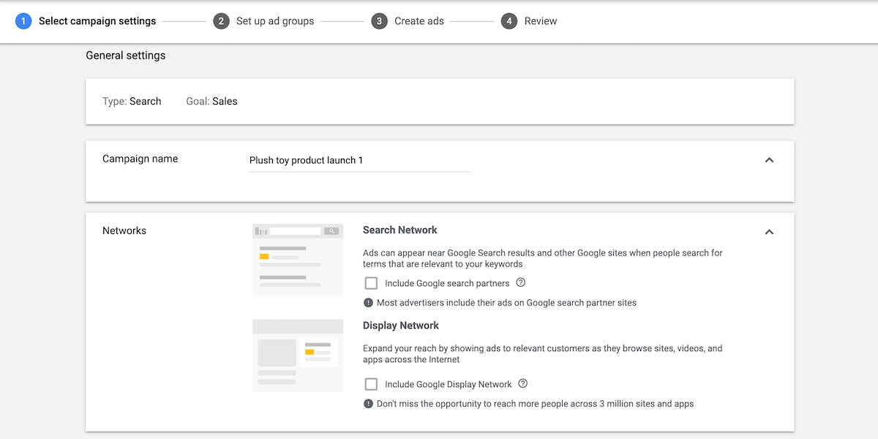
Task: Jump to the Review step
Action: [x=541, y=21]
